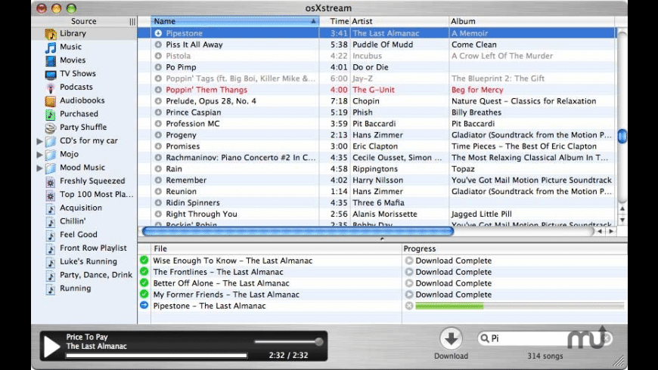
Task: Sort songs by the Time column
Action: [335, 21]
